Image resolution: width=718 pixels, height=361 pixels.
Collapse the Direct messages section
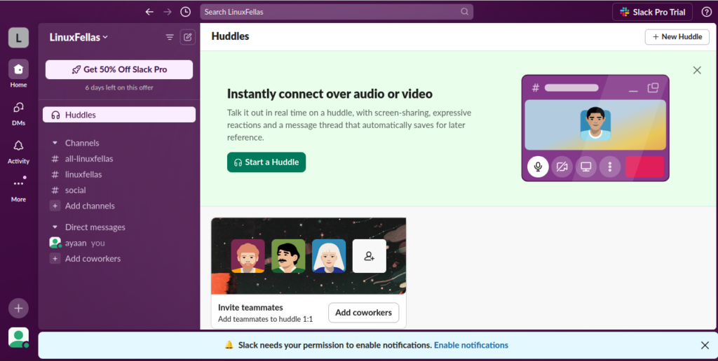(55, 227)
